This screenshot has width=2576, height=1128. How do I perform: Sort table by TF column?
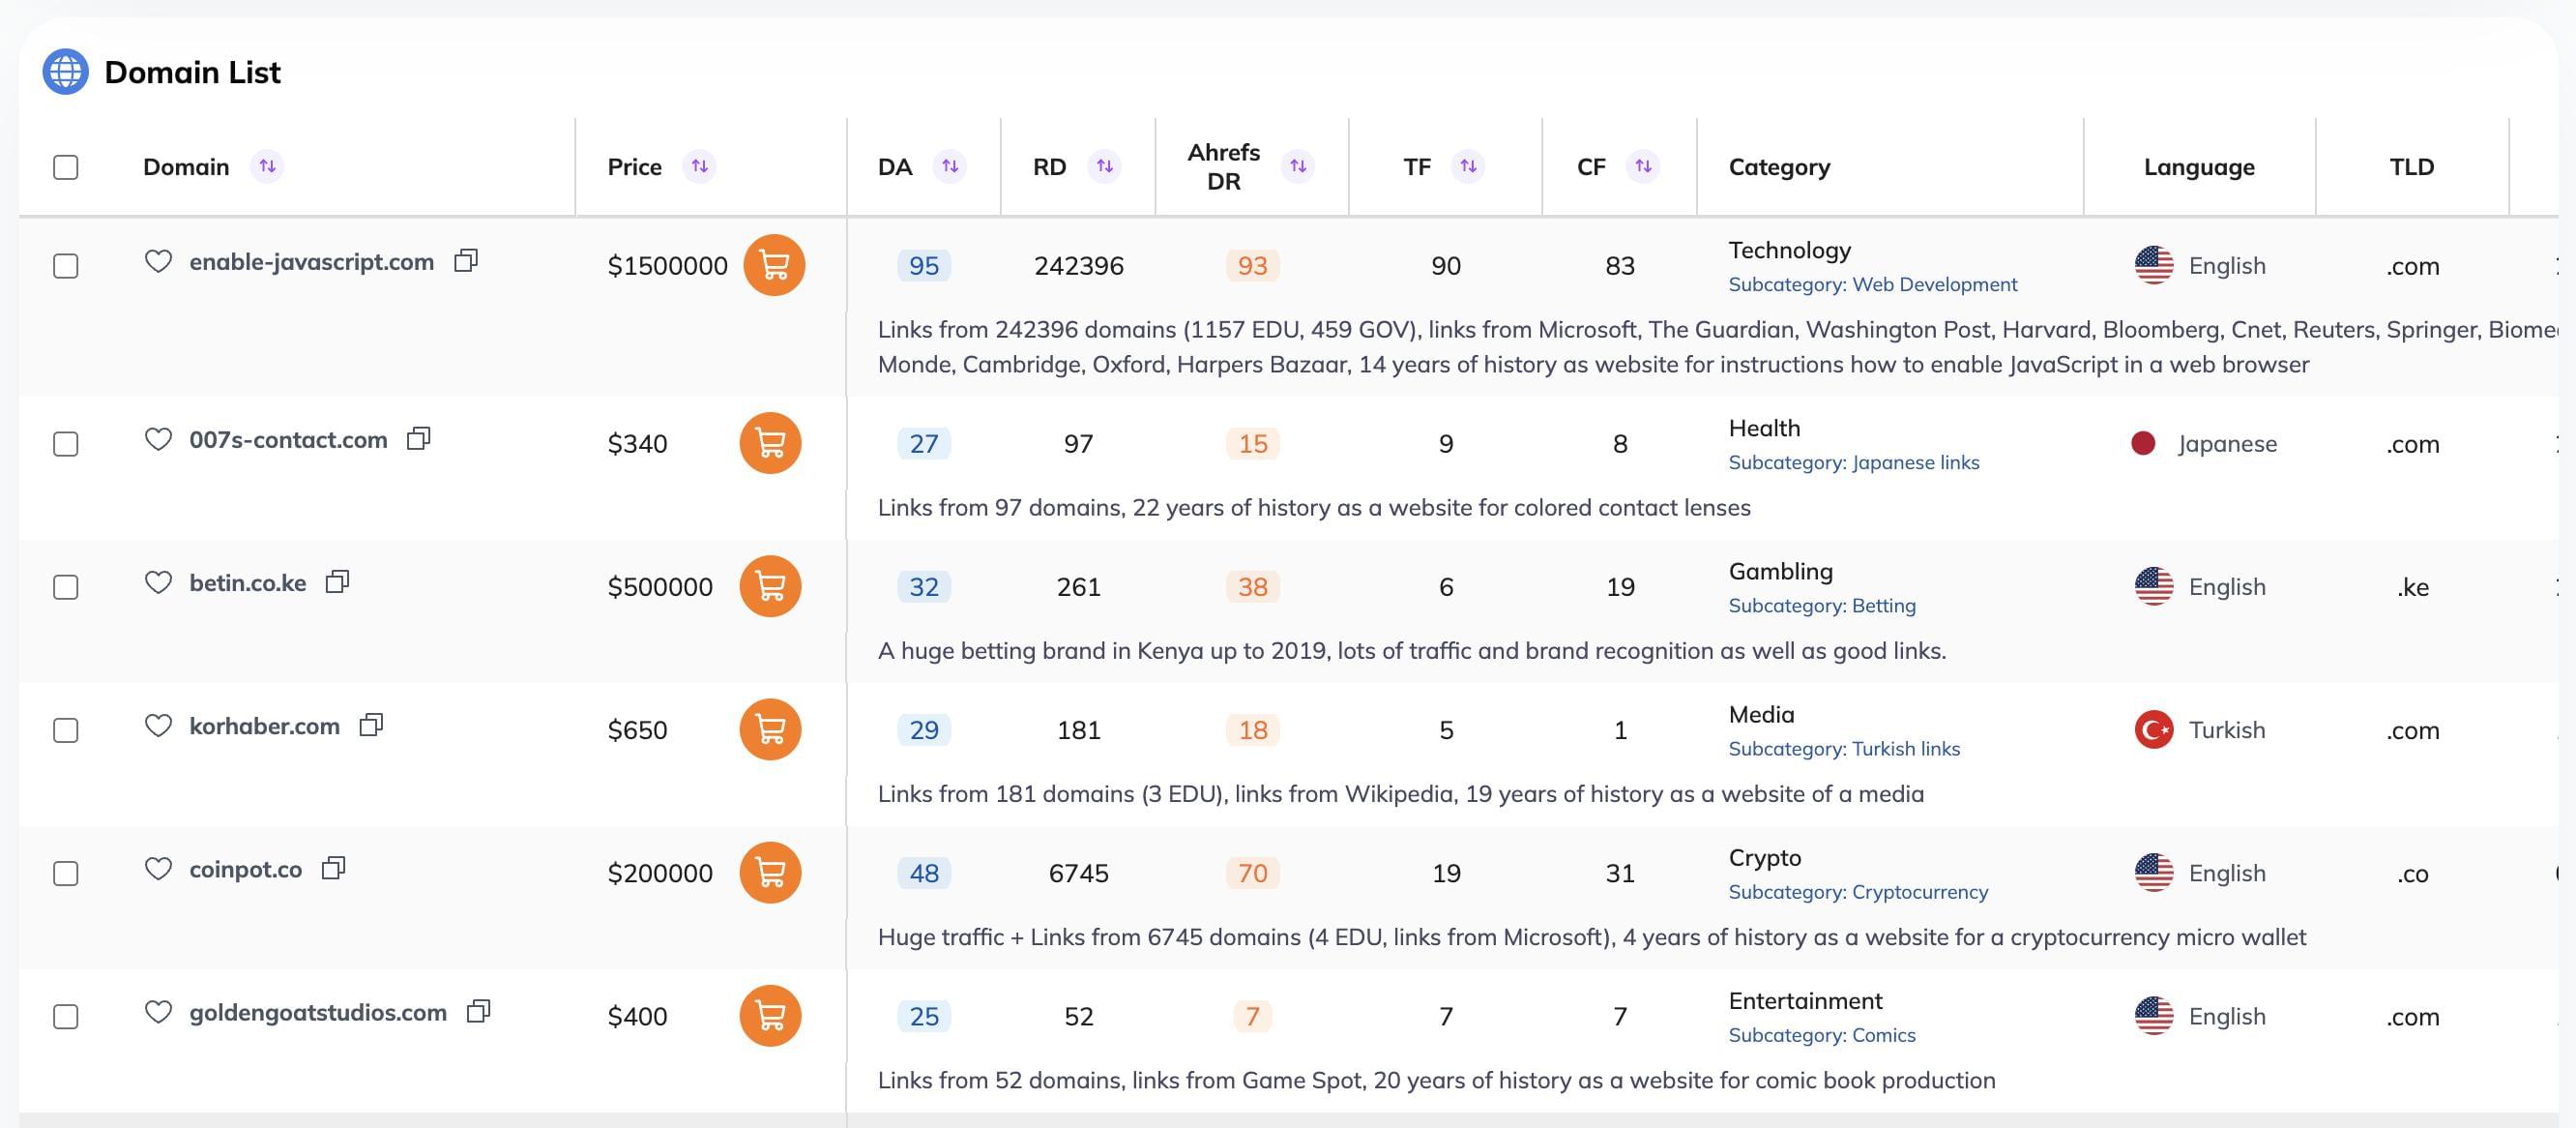tap(1468, 166)
